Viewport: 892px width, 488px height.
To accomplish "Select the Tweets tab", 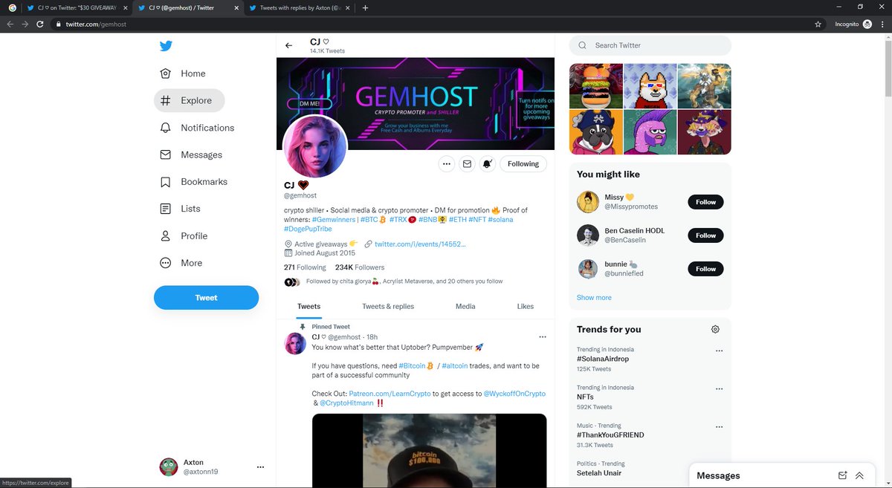I will [309, 306].
